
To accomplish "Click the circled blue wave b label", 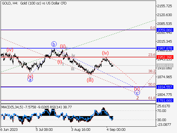I will coord(54,44).
